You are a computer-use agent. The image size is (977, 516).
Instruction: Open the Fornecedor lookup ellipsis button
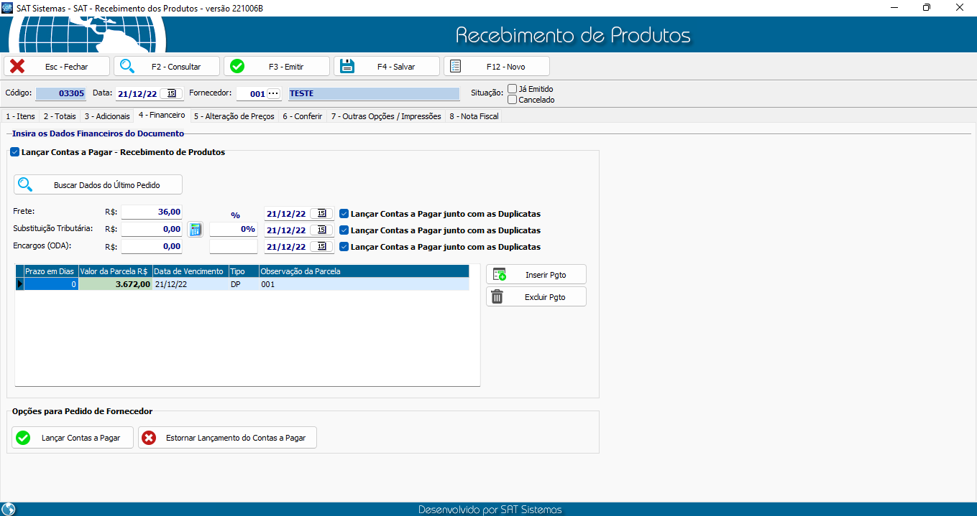click(273, 93)
